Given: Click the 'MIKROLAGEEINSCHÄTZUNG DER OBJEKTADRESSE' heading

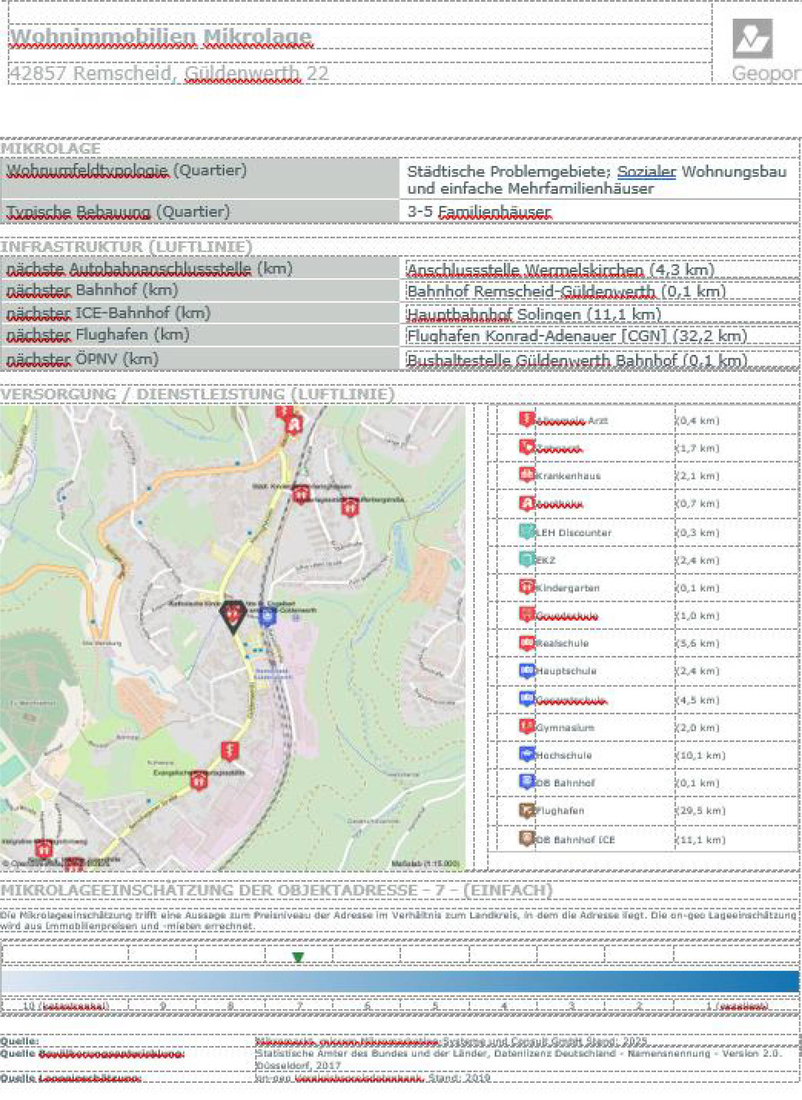Looking at the screenshot, I should pyautogui.click(x=276, y=890).
